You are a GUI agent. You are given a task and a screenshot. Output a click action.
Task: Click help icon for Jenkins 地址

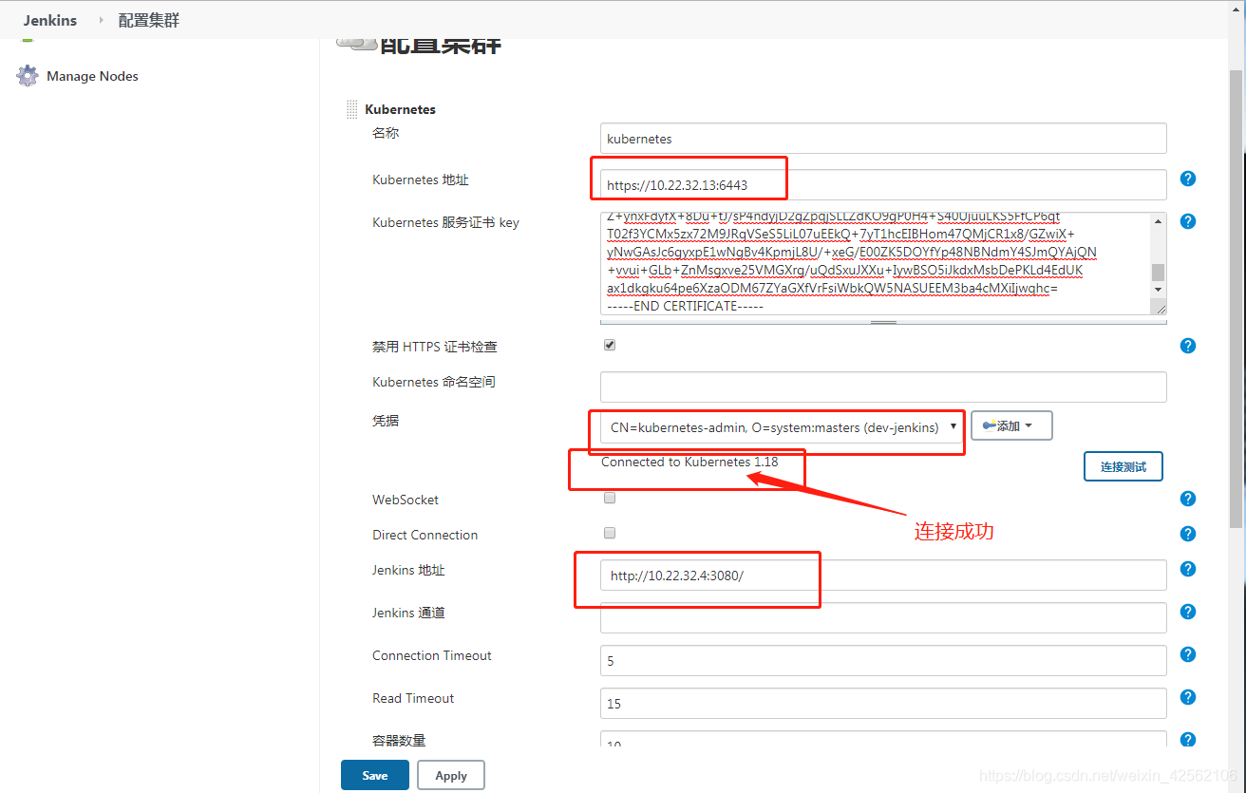pos(1187,569)
